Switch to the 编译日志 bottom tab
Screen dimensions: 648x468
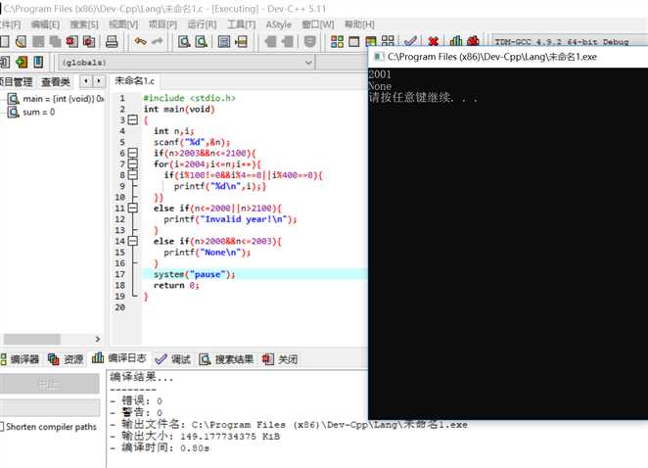point(119,358)
